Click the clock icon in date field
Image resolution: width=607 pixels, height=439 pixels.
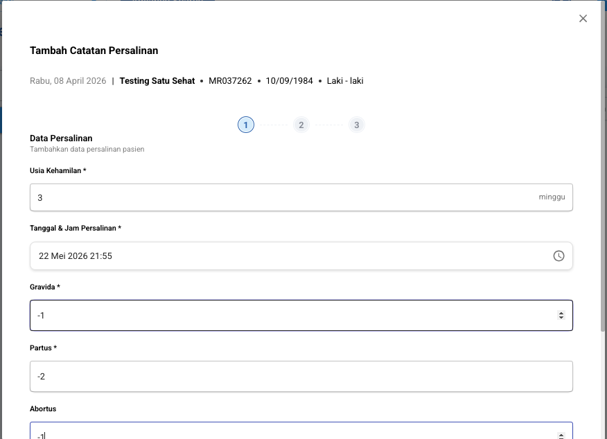point(558,256)
